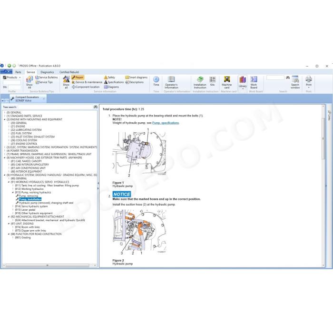Collapse (913) Pump, working hydraulics node
The height and width of the screenshot is (333, 333).
click(x=13, y=192)
